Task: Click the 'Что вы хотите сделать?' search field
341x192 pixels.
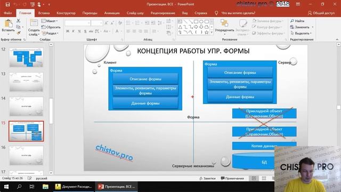Action: pos(238,13)
